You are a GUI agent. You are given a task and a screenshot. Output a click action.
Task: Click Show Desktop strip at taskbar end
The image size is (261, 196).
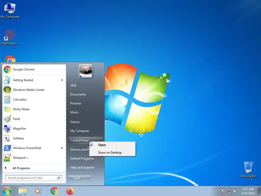(x=259, y=191)
